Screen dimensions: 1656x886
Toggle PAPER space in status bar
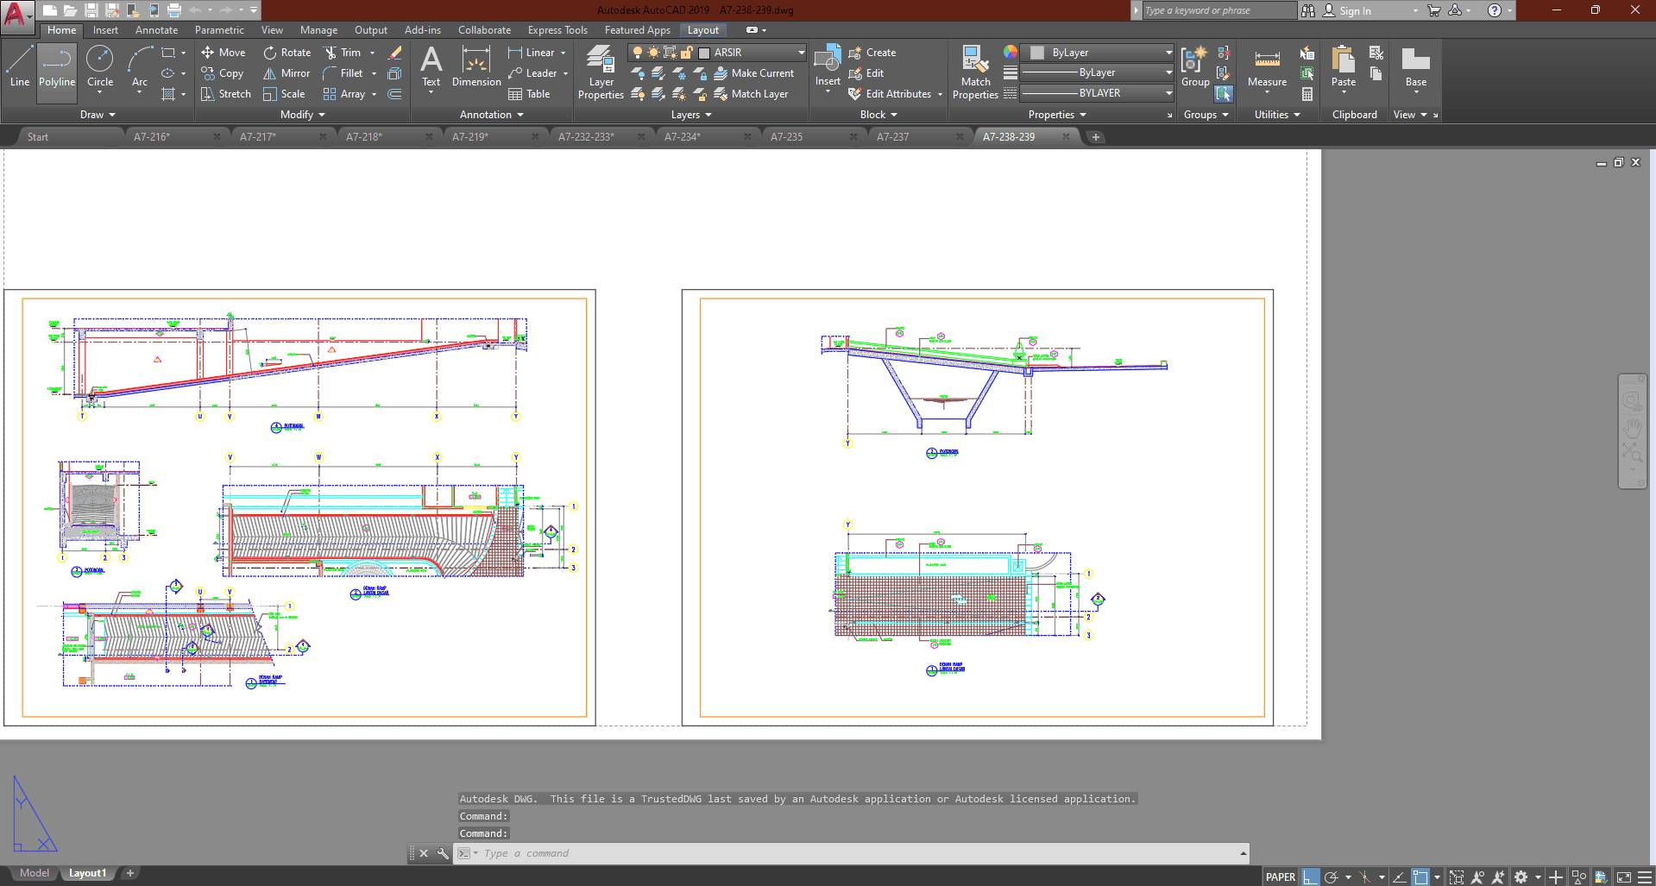(x=1280, y=877)
